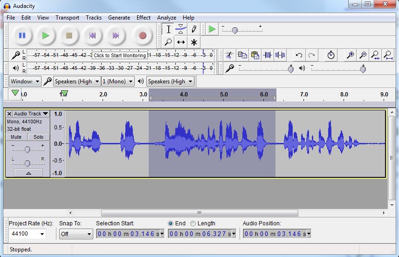Open the Tracks menu
Viewport: 399px width, 257px height.
coord(94,18)
